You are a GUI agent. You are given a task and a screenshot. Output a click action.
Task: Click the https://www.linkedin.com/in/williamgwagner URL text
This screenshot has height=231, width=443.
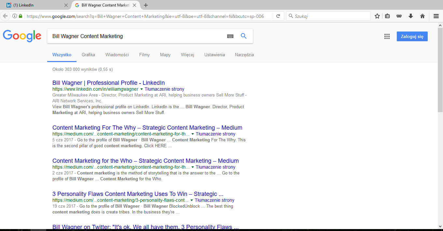click(95, 89)
